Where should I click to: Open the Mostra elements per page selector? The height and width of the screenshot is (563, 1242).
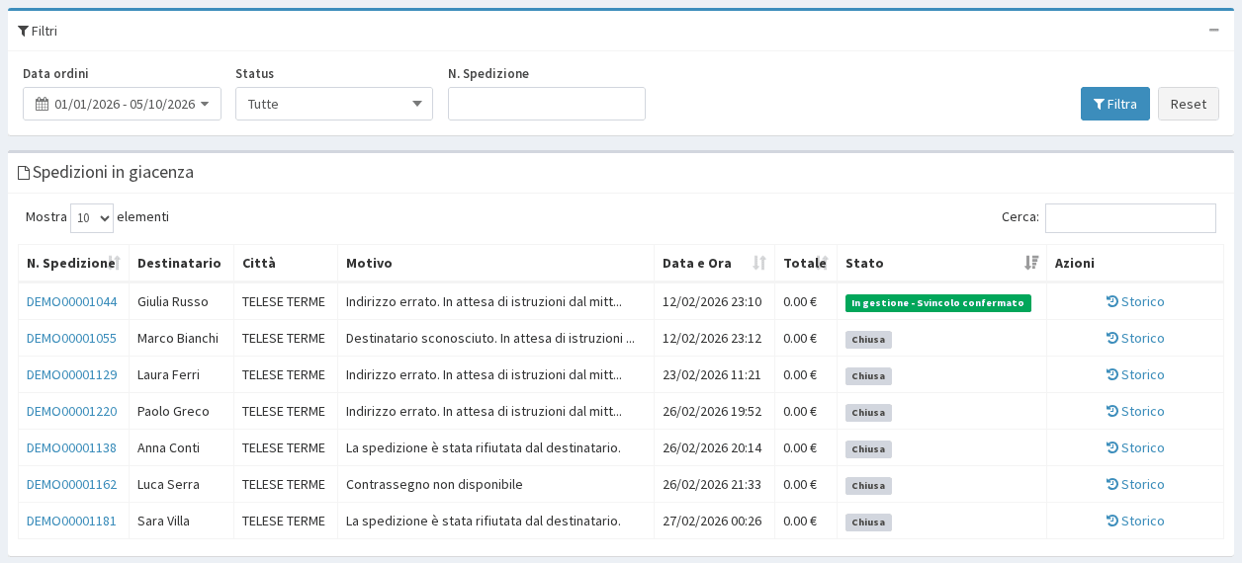pyautogui.click(x=92, y=217)
